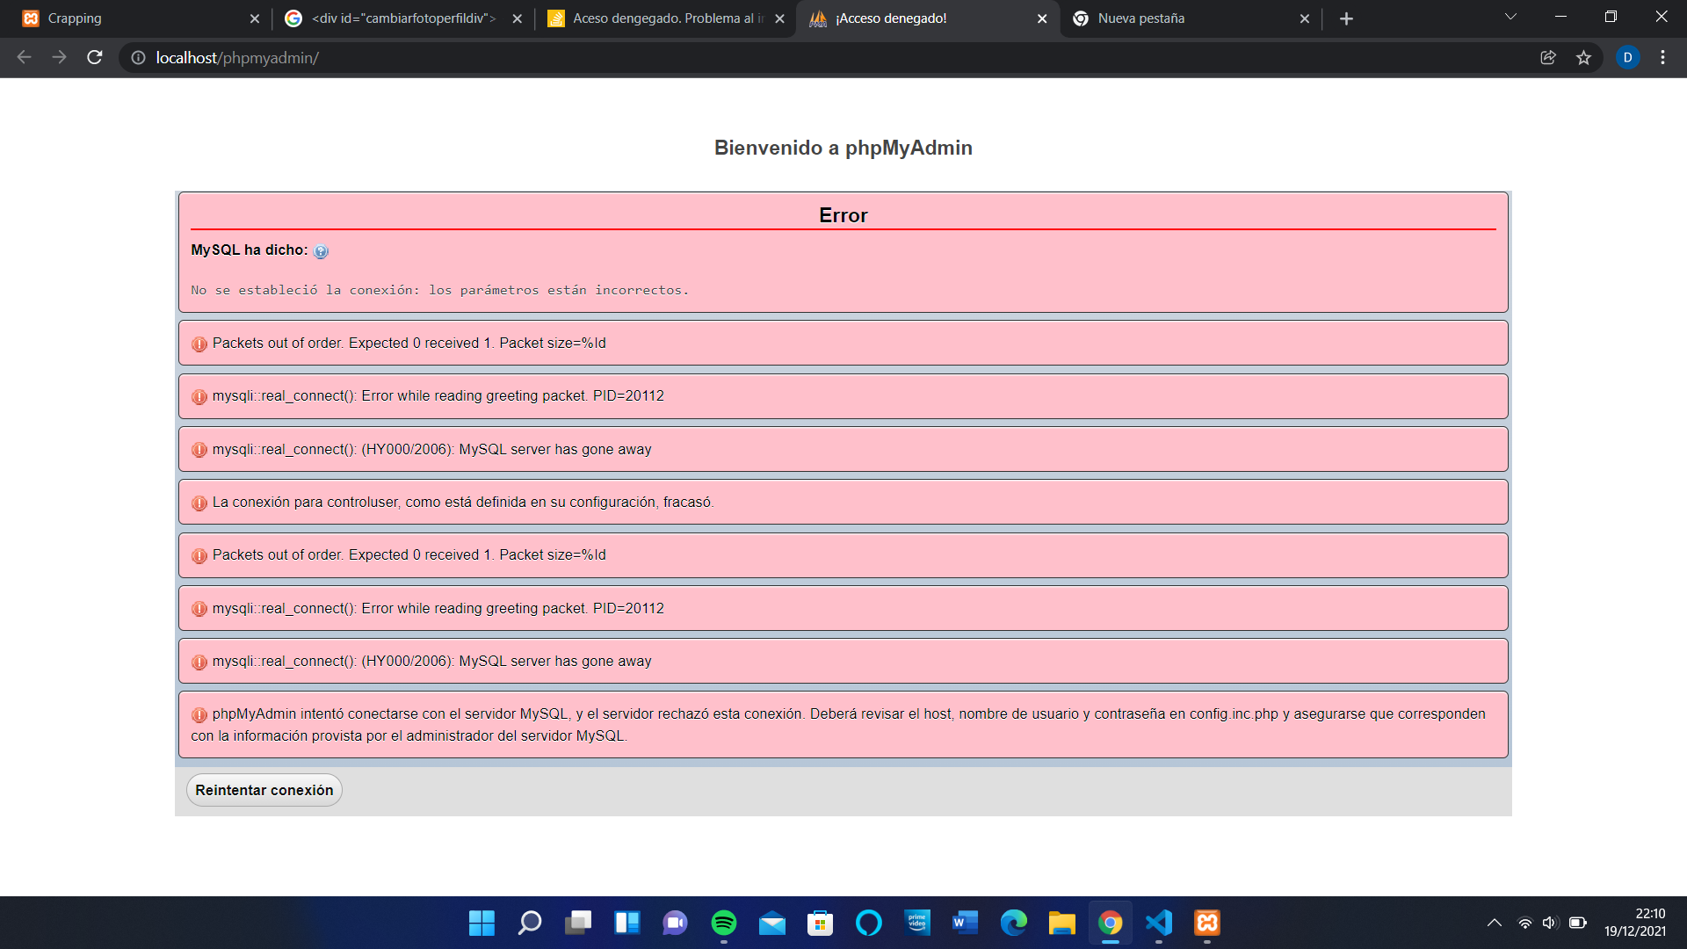Close the Aceso dengegado tab
The height and width of the screenshot is (949, 1687).
pos(780,18)
